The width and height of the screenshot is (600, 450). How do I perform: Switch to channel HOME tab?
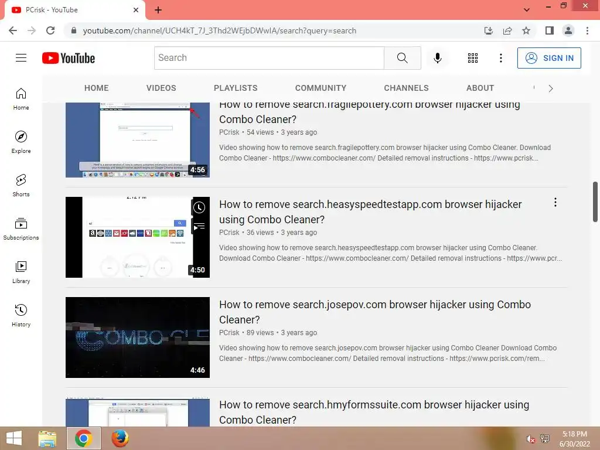(97, 88)
